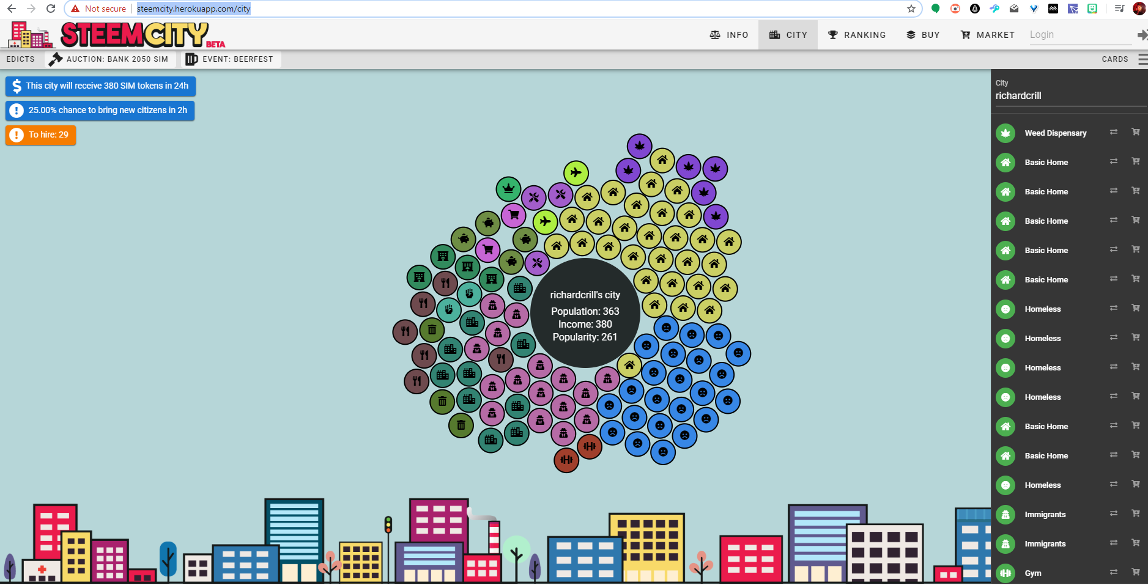The height and width of the screenshot is (585, 1148).
Task: Go to the BUY tab
Action: coord(923,35)
